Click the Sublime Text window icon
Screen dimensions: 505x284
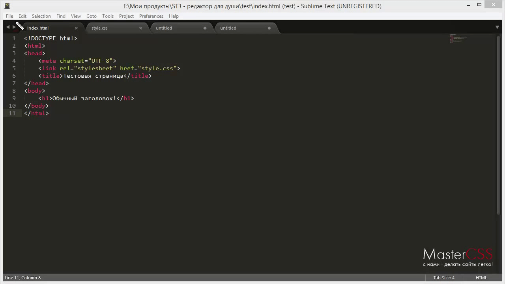click(7, 6)
